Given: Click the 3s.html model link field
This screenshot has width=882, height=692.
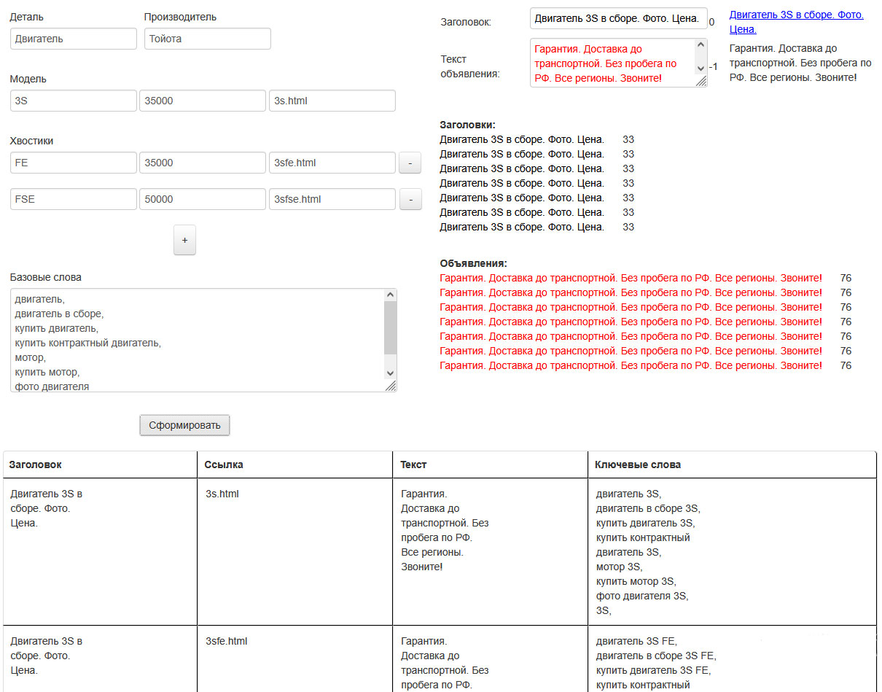Looking at the screenshot, I should (332, 101).
